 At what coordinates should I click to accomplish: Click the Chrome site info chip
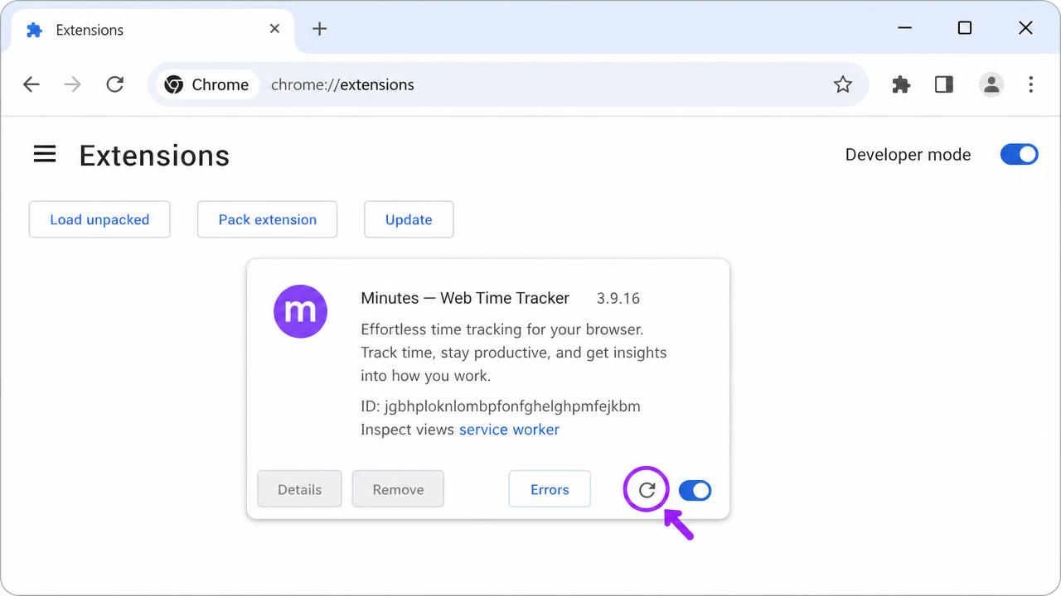coord(207,84)
